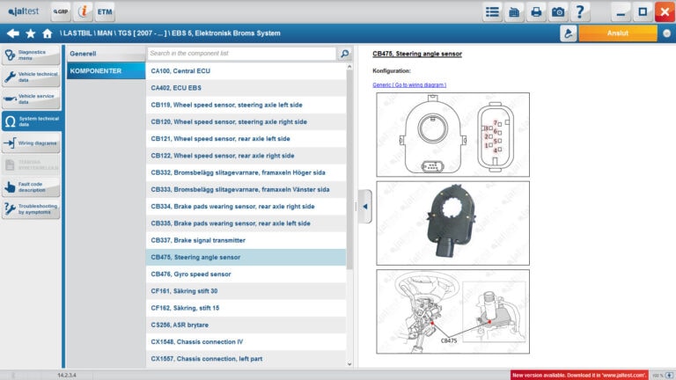The width and height of the screenshot is (676, 380).
Task: Select CB121 rear axle left side sensor
Action: click(x=246, y=139)
